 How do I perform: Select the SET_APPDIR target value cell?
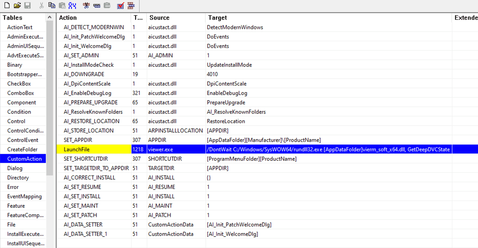263,140
